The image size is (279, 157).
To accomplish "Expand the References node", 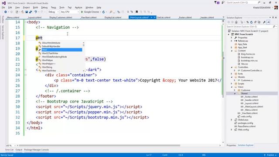I will (231, 41).
